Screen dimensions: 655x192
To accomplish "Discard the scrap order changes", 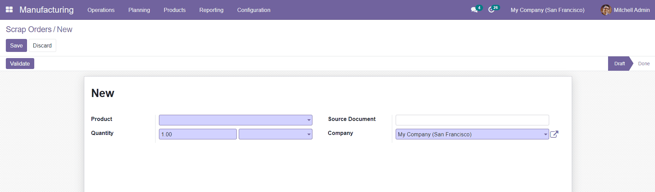I will point(42,45).
